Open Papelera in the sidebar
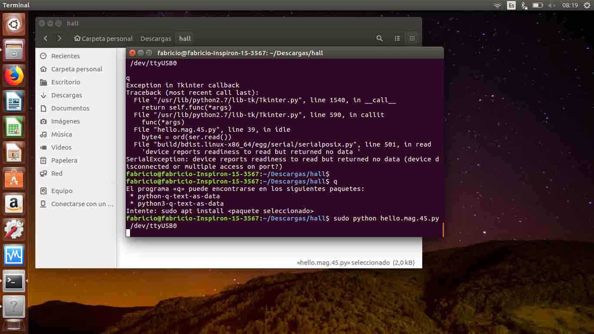594x334 pixels. point(64,160)
